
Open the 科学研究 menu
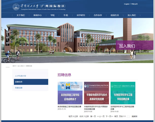pyautogui.click(x=81, y=15)
